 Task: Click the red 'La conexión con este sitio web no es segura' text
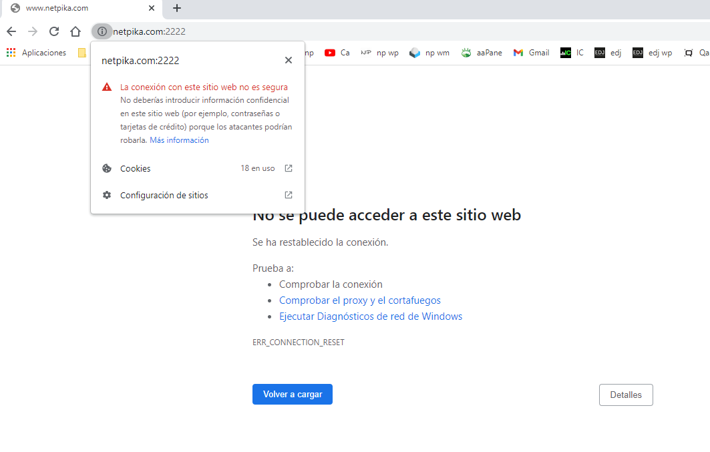pyautogui.click(x=204, y=87)
